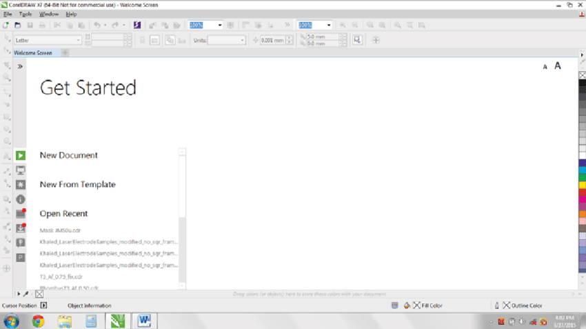Click the Open Recent heading
The height and width of the screenshot is (329, 586).
point(64,214)
